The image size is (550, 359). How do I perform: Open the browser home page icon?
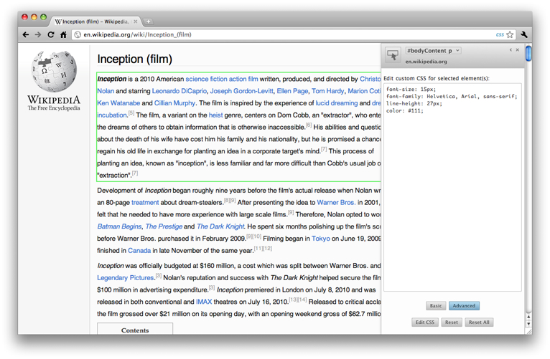pos(63,34)
